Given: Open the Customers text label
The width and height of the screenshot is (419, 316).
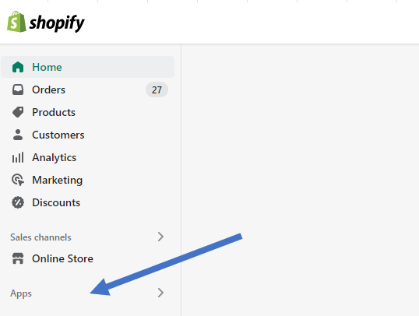Looking at the screenshot, I should click(x=58, y=135).
